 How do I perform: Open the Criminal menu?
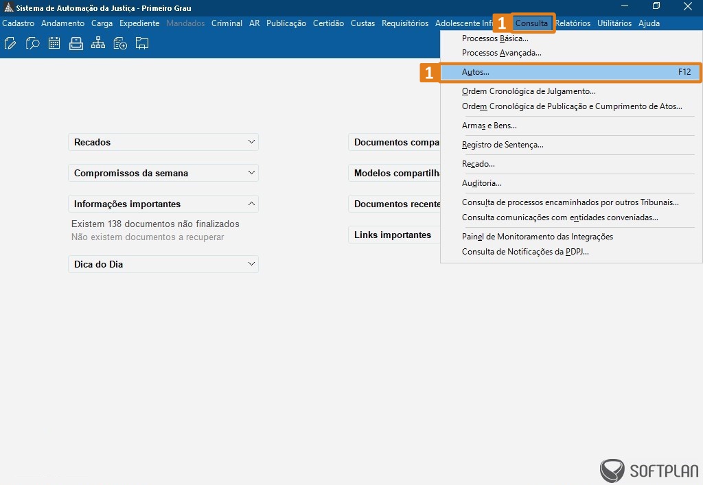click(227, 23)
